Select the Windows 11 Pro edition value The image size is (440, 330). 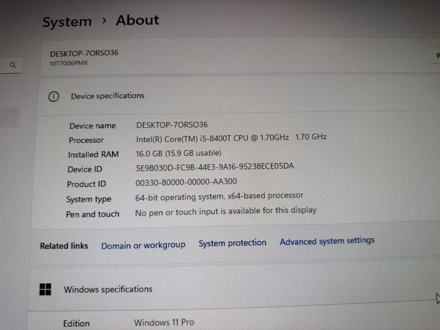click(164, 322)
